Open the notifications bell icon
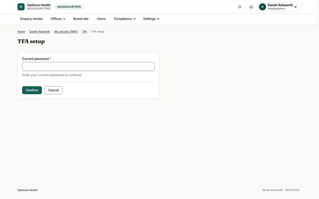The image size is (319, 199). (240, 7)
